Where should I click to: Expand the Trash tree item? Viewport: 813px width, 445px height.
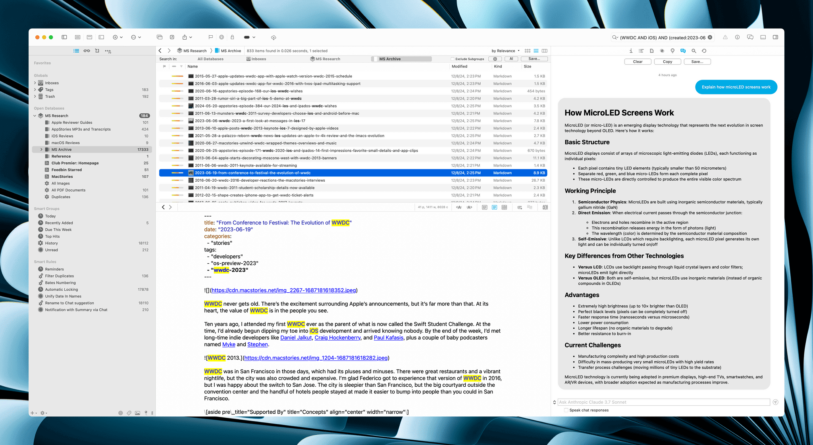tap(35, 96)
